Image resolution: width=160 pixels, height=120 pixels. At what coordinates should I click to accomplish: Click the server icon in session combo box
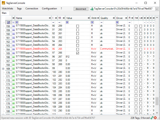pyautogui.click(x=92, y=9)
